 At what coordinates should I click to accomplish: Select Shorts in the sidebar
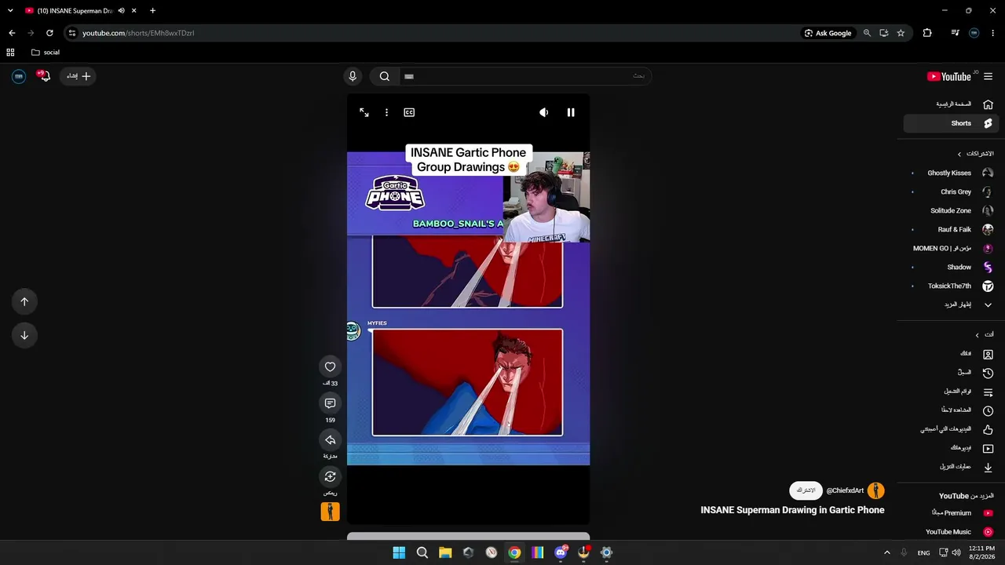(950, 123)
